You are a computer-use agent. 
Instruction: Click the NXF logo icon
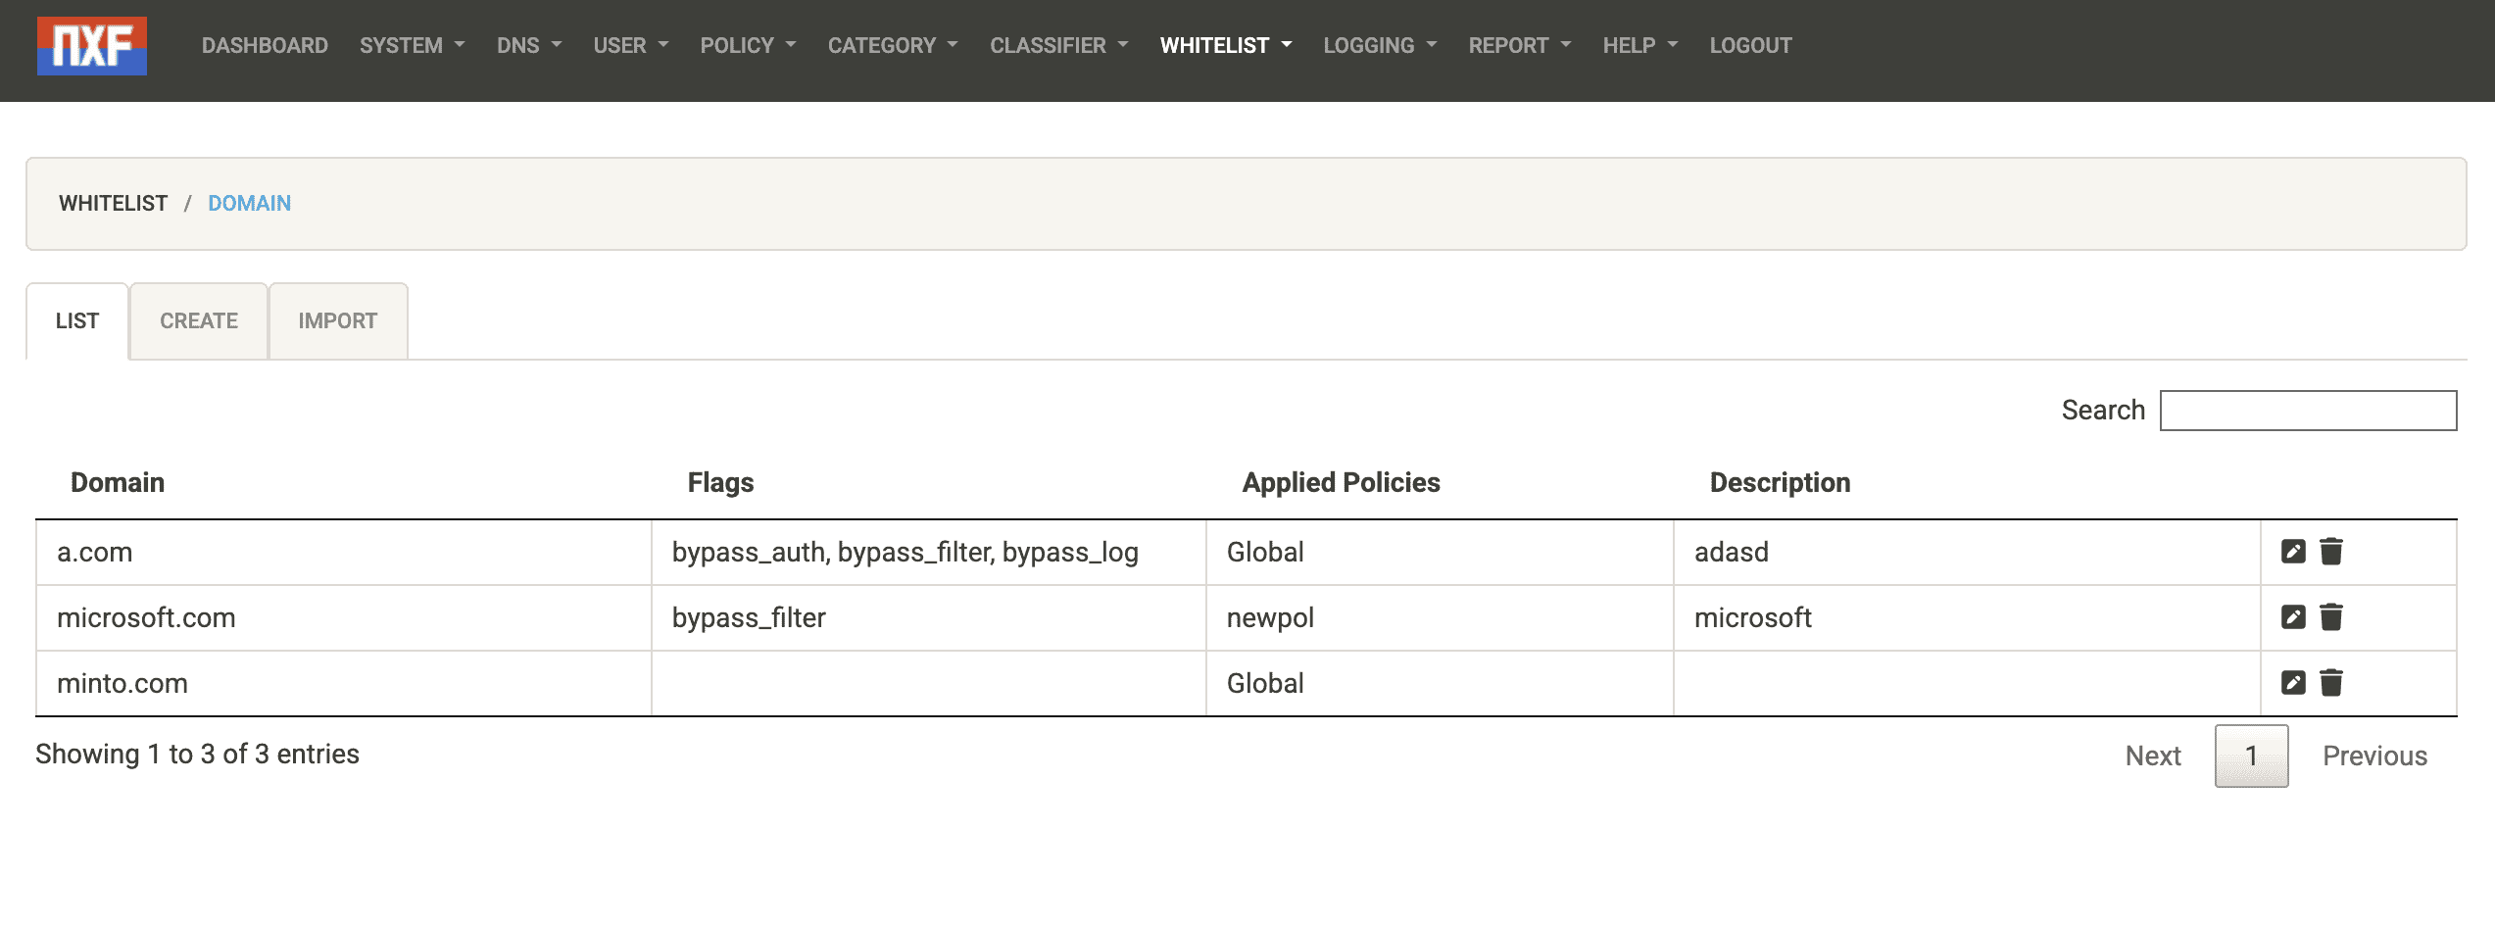(x=92, y=46)
